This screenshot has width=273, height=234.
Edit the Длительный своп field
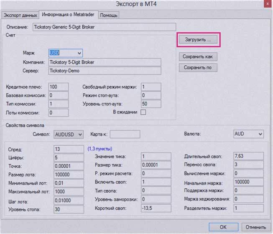[248, 156]
